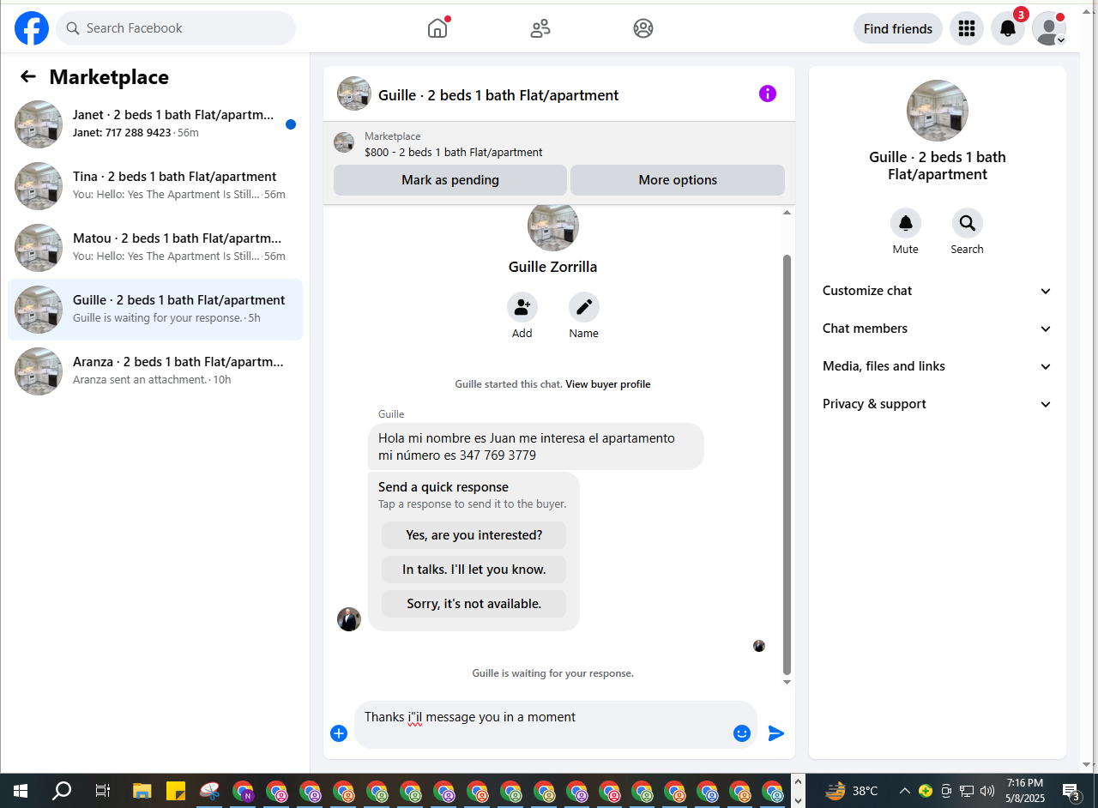
Task: Click More options button
Action: (x=678, y=180)
